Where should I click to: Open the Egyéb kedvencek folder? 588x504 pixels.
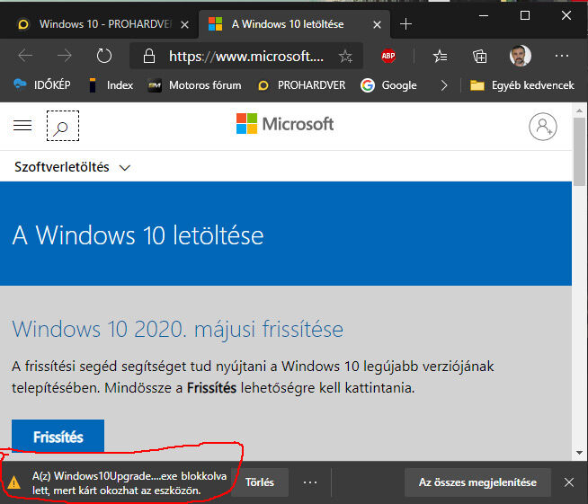522,85
